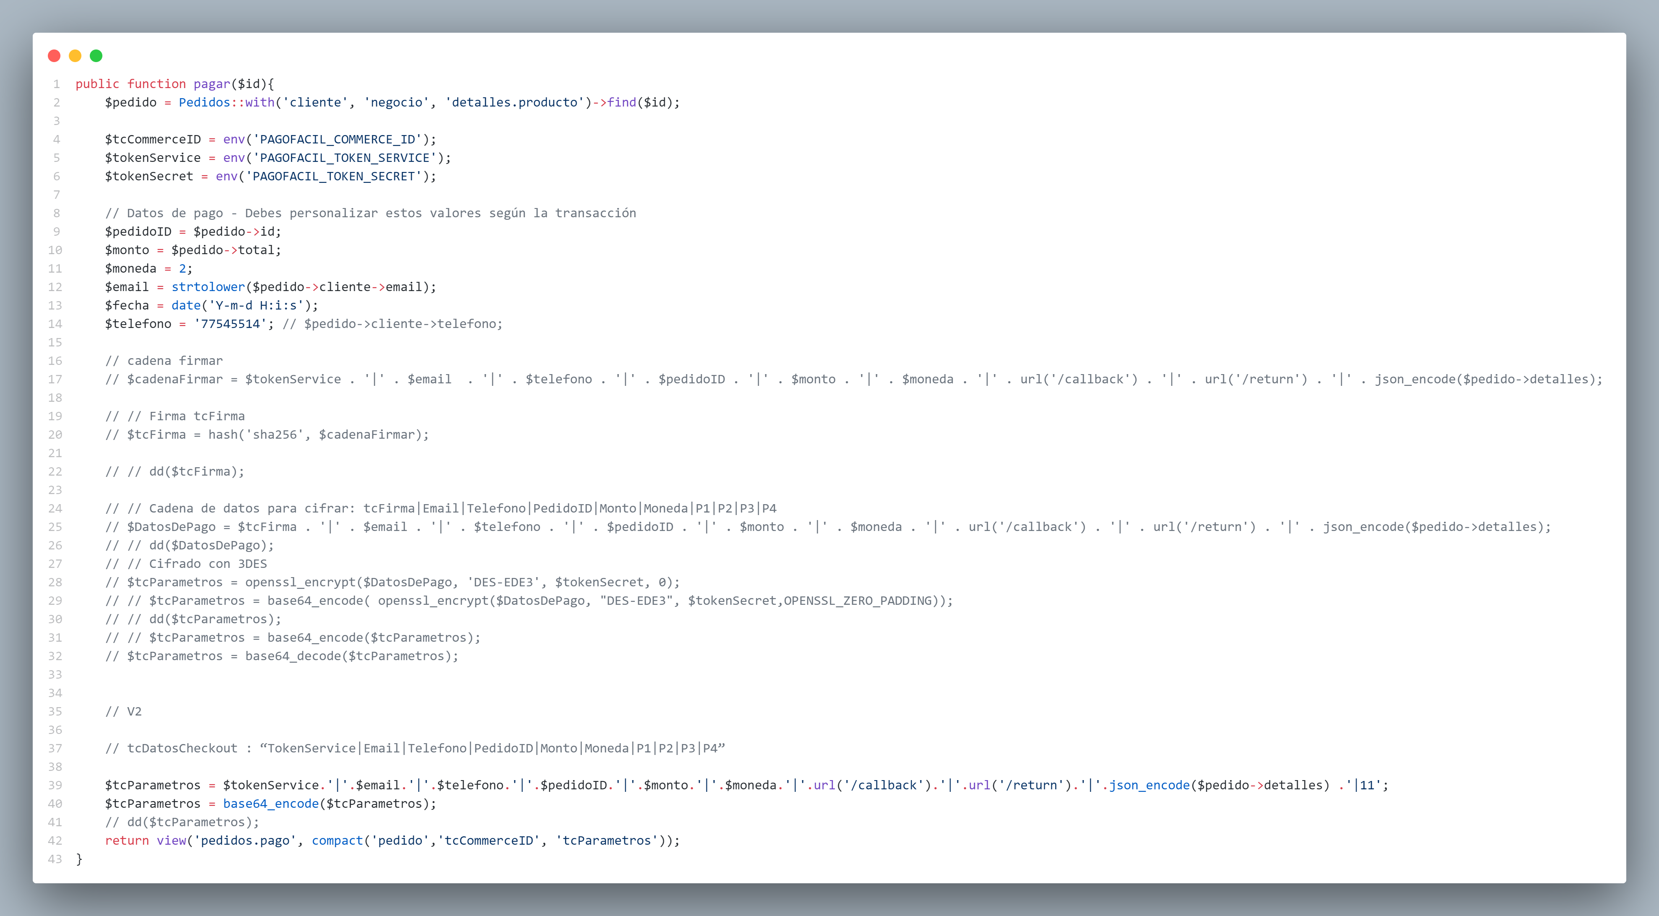Click the 'pagar' function name
Image resolution: width=1659 pixels, height=916 pixels.
[x=211, y=84]
